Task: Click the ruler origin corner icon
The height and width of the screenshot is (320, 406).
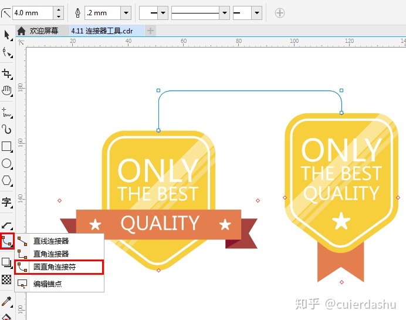Action: coord(21,42)
